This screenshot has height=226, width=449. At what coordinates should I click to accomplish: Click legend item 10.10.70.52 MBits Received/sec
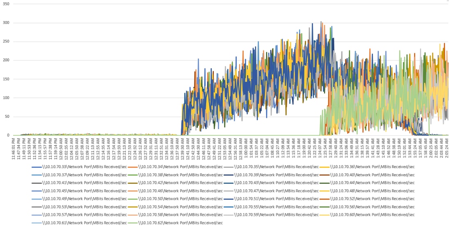pos(367,199)
